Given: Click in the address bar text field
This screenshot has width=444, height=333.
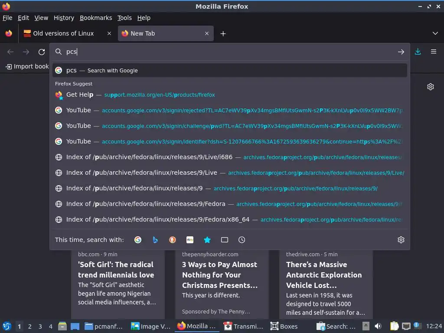Looking at the screenshot, I should pyautogui.click(x=229, y=52).
